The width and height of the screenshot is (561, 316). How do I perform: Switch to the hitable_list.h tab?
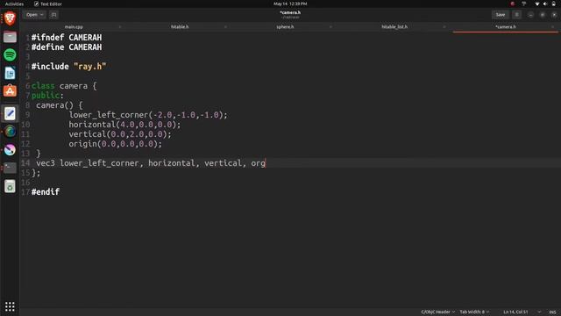394,27
